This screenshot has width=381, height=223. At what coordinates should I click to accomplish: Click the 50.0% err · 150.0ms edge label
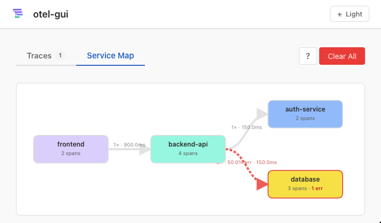tap(247, 162)
